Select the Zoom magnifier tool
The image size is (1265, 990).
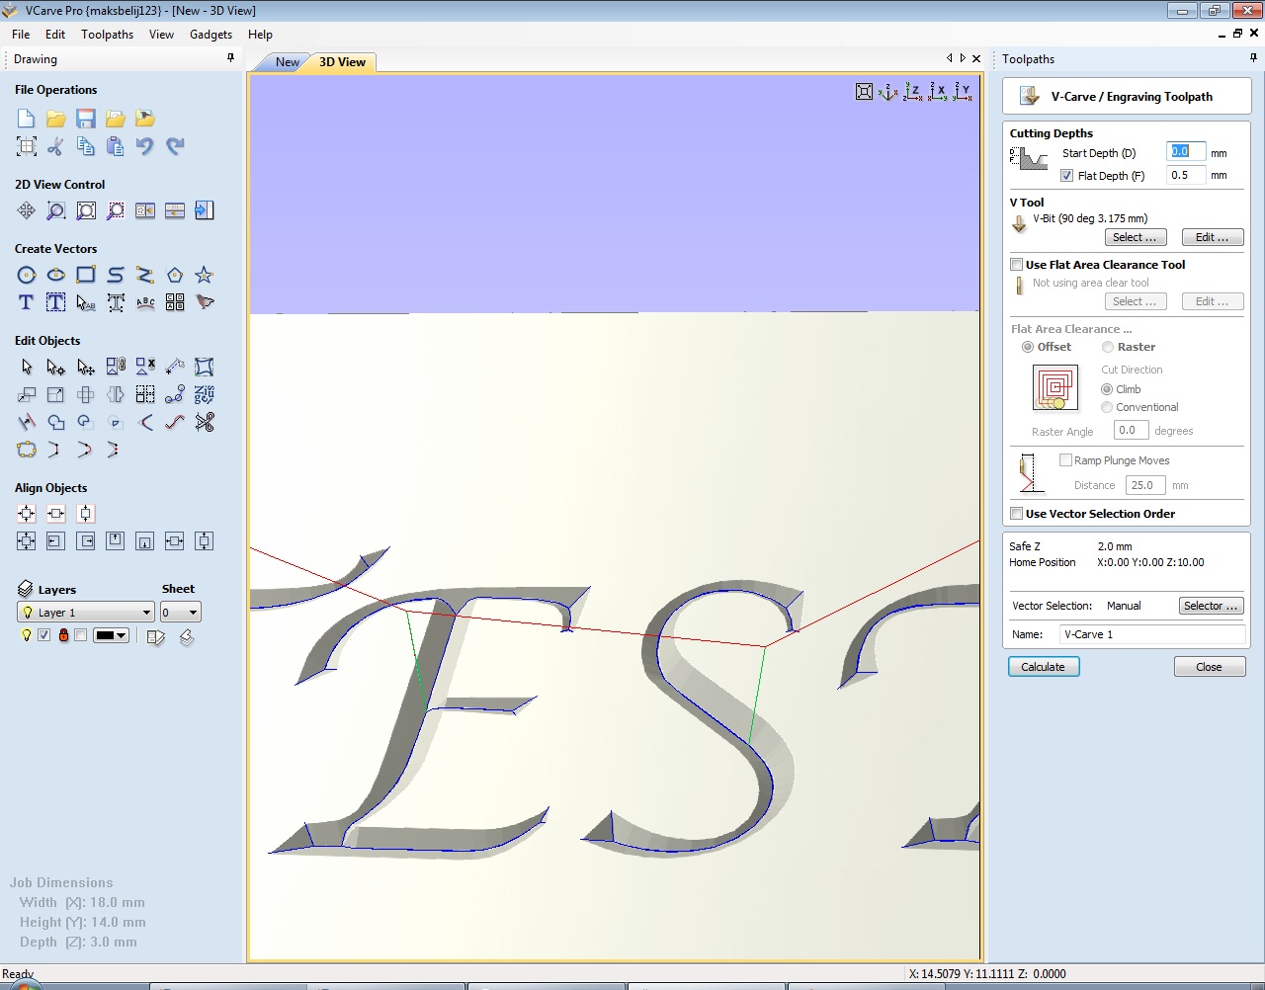click(56, 210)
